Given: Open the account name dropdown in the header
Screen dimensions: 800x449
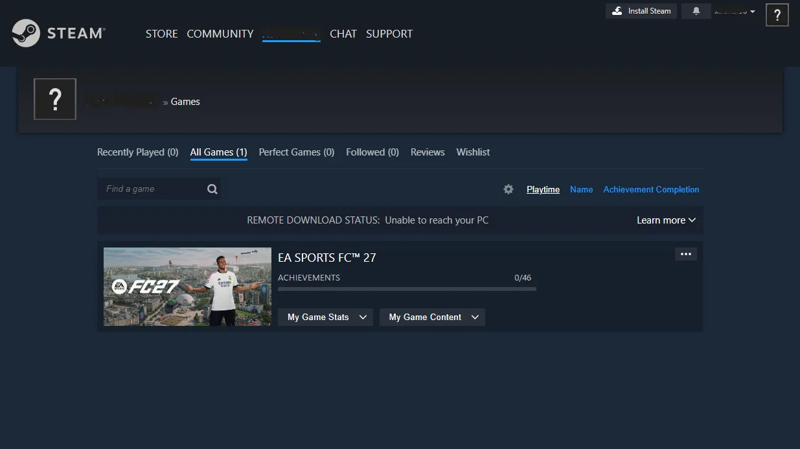Looking at the screenshot, I should point(735,11).
